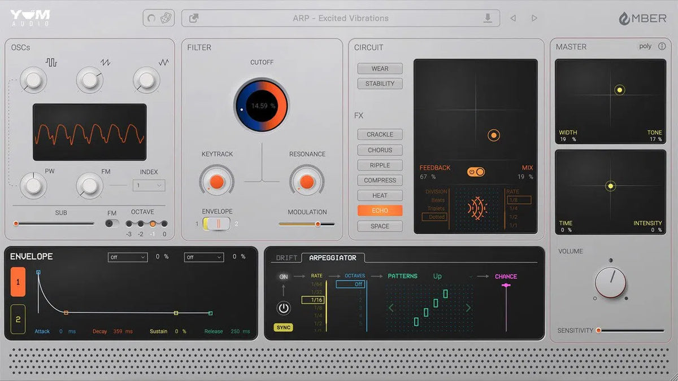
Task: Click the power icon in the Arpeggiator panel
Action: [x=284, y=308]
